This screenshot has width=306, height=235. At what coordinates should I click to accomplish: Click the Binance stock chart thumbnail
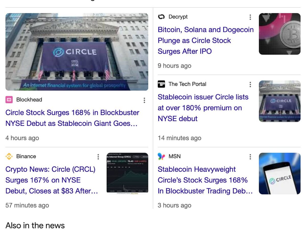coord(127,173)
